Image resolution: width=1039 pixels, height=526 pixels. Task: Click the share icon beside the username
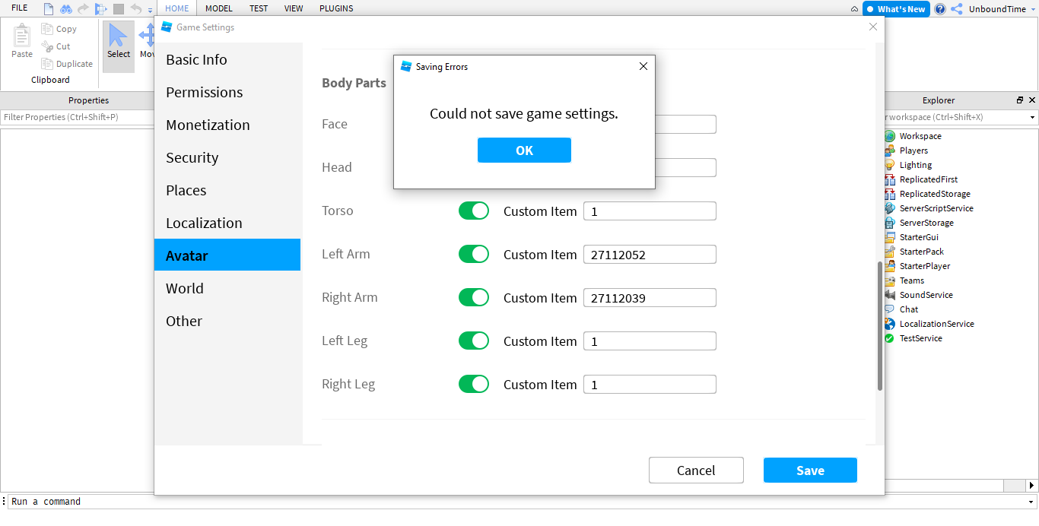(x=957, y=9)
